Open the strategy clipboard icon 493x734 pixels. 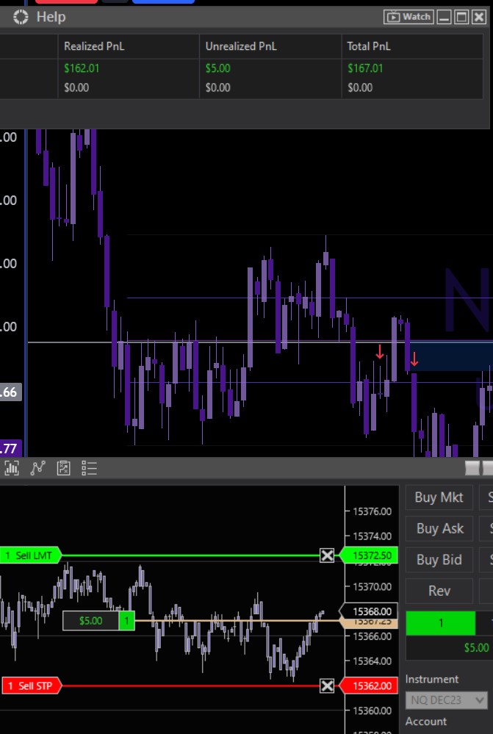point(64,467)
